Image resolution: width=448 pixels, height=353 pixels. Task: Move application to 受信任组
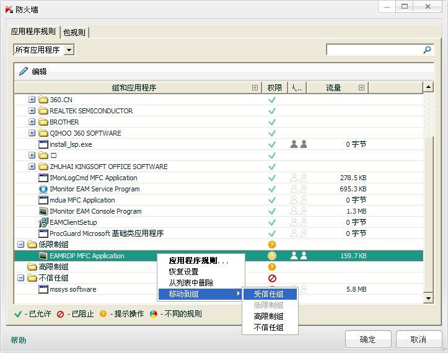(270, 294)
